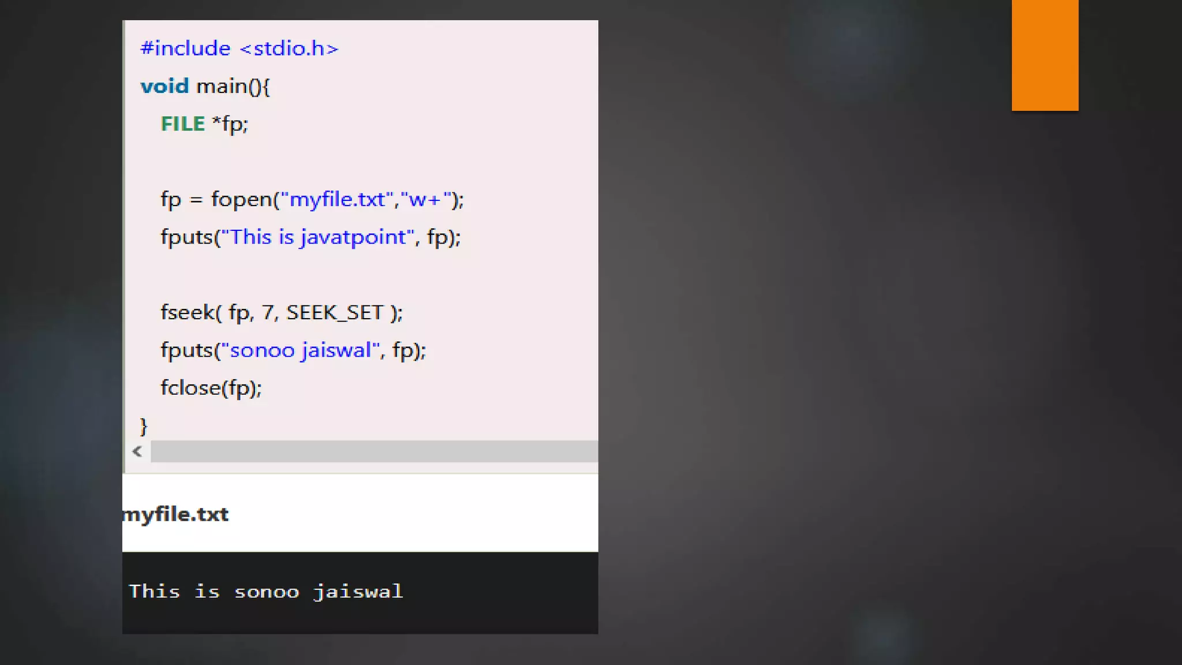Click the fclose(fp); statement

click(x=211, y=388)
